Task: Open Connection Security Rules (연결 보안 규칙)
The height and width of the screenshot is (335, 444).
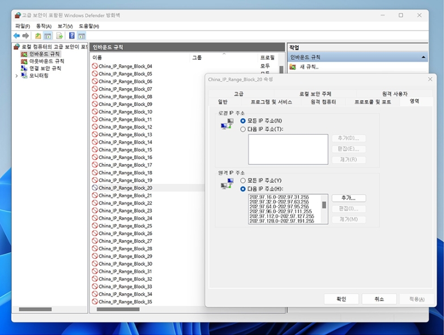Action: (45, 68)
